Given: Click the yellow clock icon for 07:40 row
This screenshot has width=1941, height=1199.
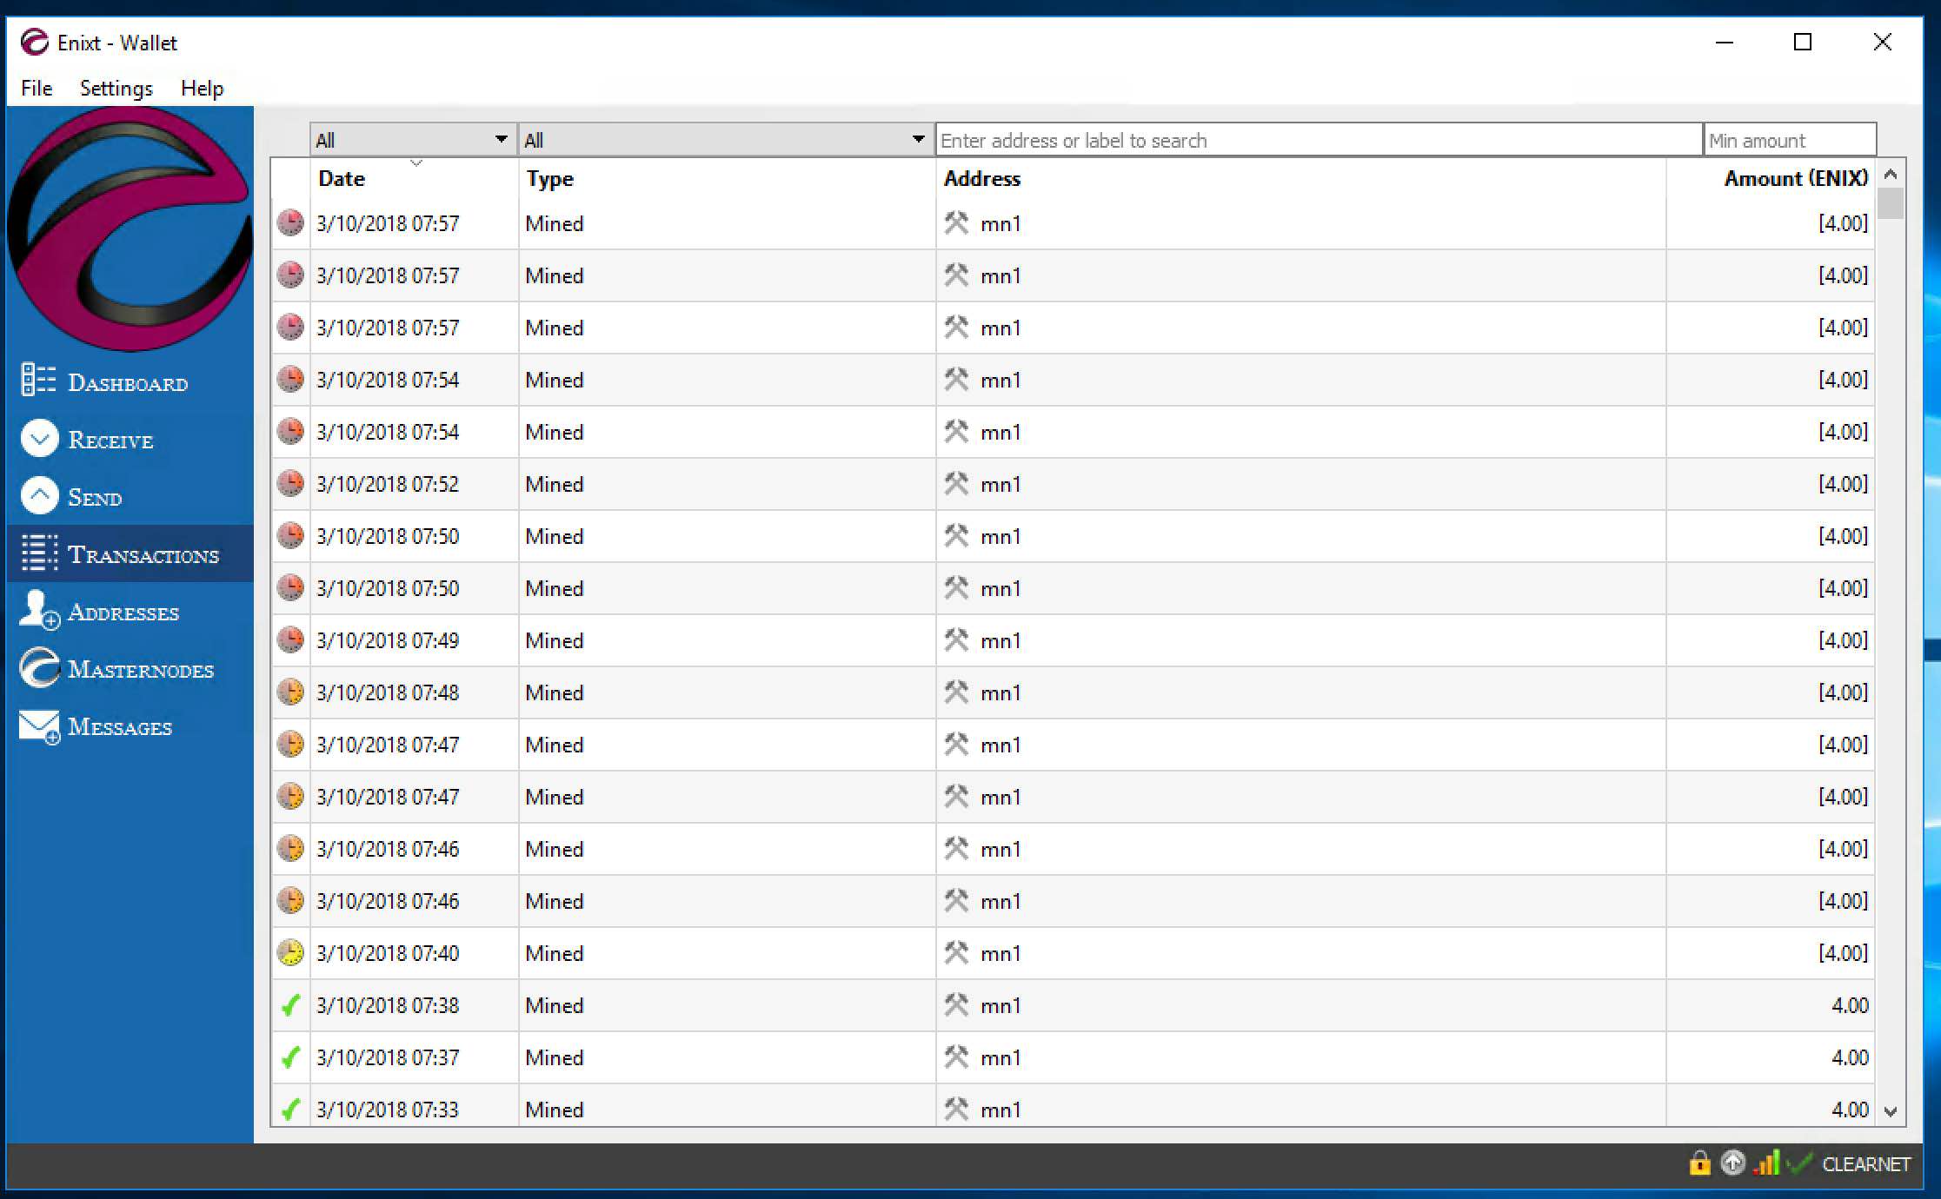Looking at the screenshot, I should click(290, 953).
